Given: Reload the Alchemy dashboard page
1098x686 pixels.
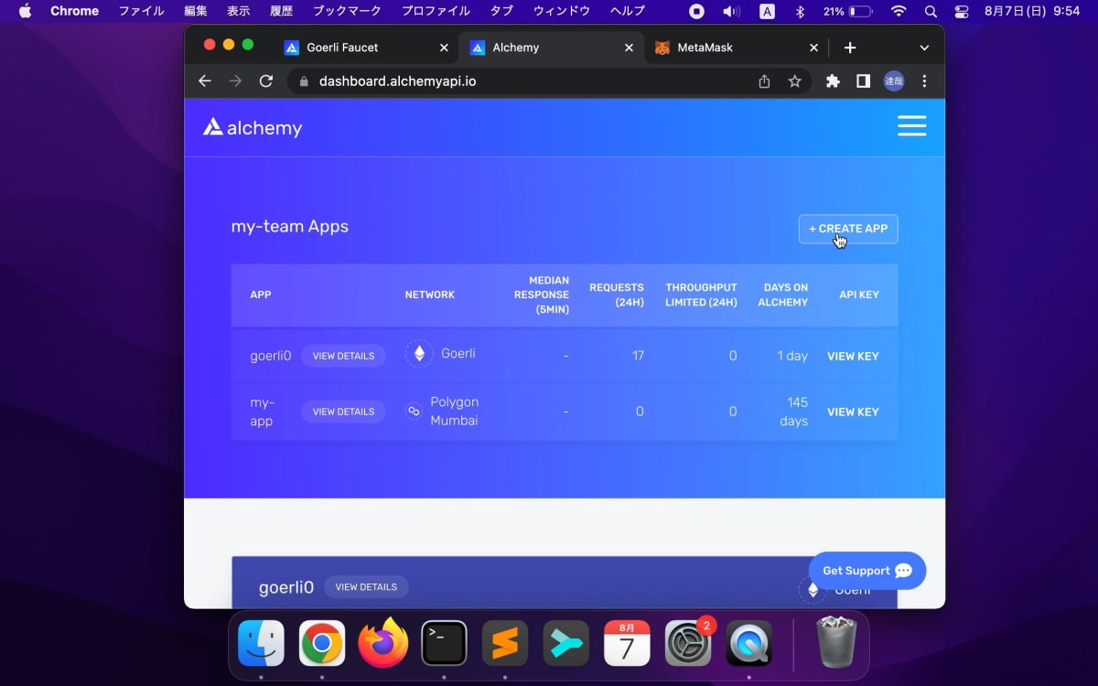Looking at the screenshot, I should [266, 81].
